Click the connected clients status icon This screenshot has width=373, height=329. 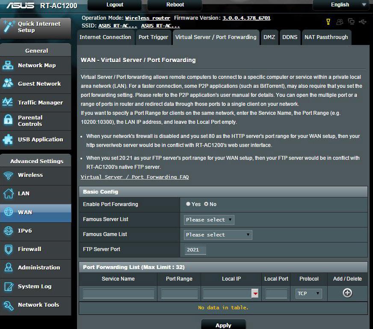pyautogui.click(x=351, y=22)
